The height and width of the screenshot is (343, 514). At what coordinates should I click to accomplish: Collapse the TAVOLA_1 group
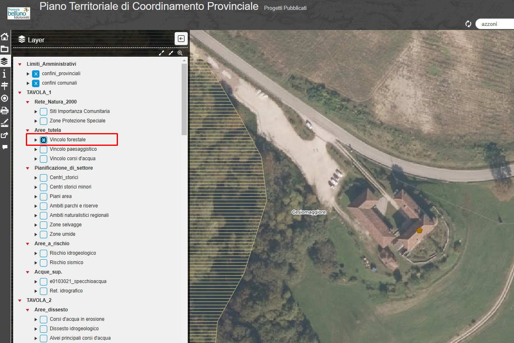click(x=20, y=93)
